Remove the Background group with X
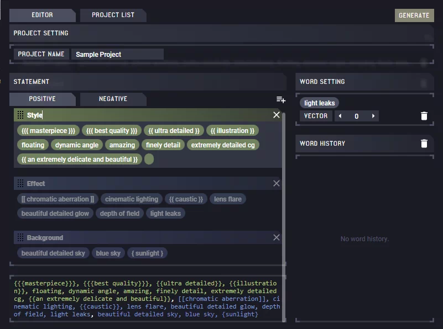Screen dimensions: 443x329 coord(277,237)
